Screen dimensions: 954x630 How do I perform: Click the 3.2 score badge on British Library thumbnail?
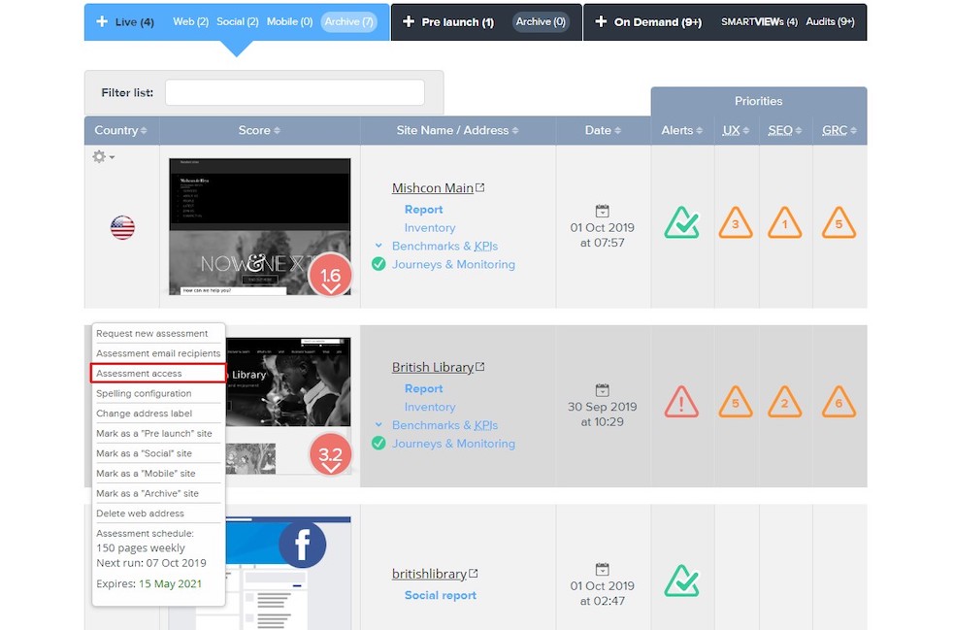point(330,454)
